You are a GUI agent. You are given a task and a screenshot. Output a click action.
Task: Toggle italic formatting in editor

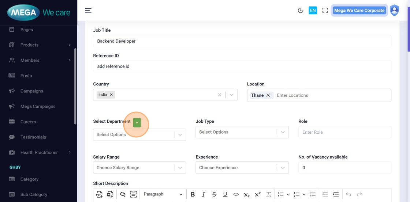pos(204,194)
